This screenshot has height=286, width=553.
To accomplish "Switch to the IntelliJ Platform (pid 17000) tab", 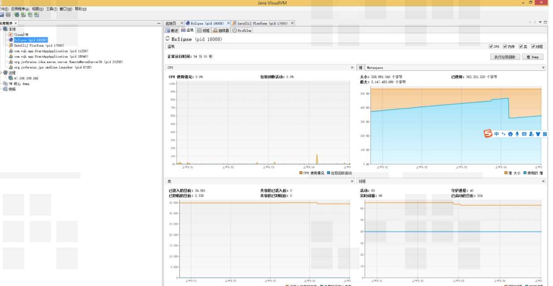I will click(x=262, y=23).
